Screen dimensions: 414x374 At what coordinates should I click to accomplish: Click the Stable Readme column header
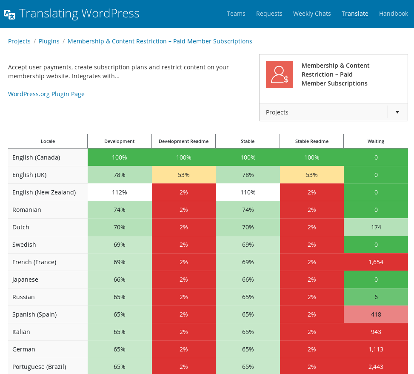click(312, 141)
